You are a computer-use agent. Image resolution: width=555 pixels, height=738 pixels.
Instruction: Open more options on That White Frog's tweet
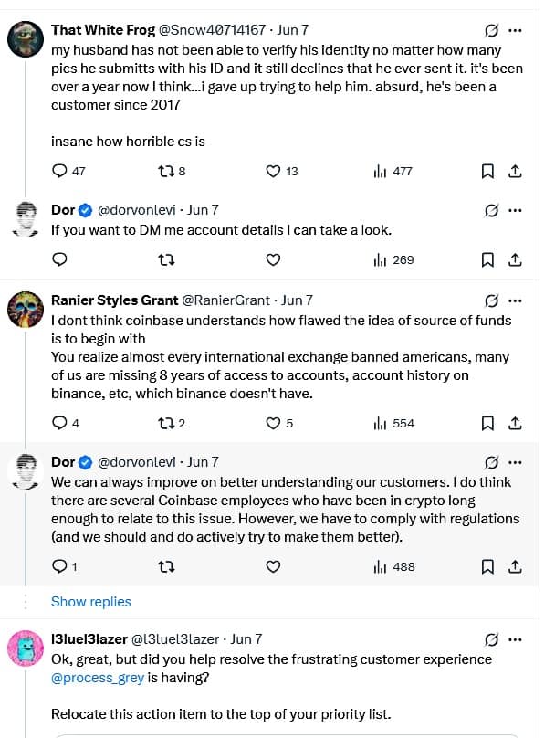[516, 29]
